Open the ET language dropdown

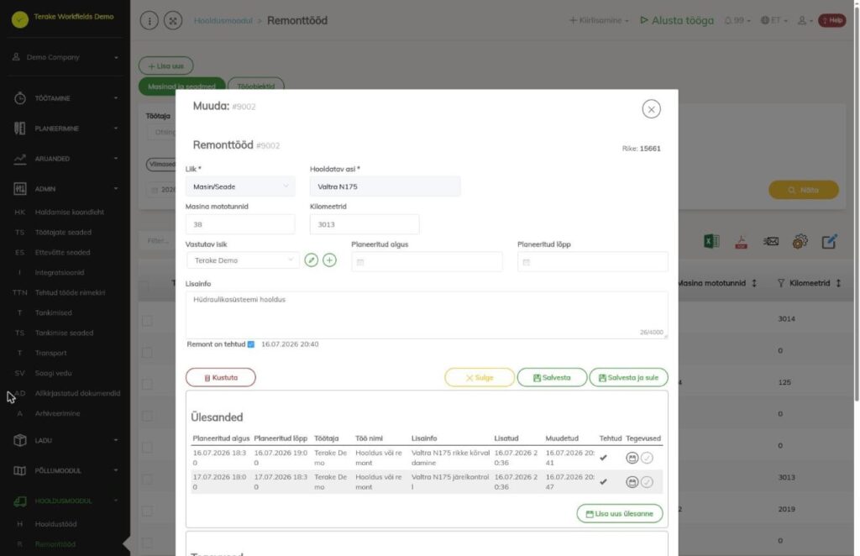[773, 21]
